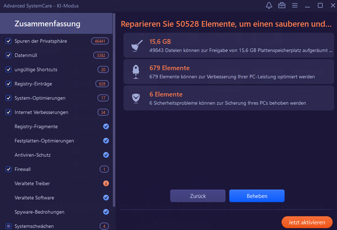
Task: Toggle the Systemschwächen checkbox
Action: tap(9, 226)
